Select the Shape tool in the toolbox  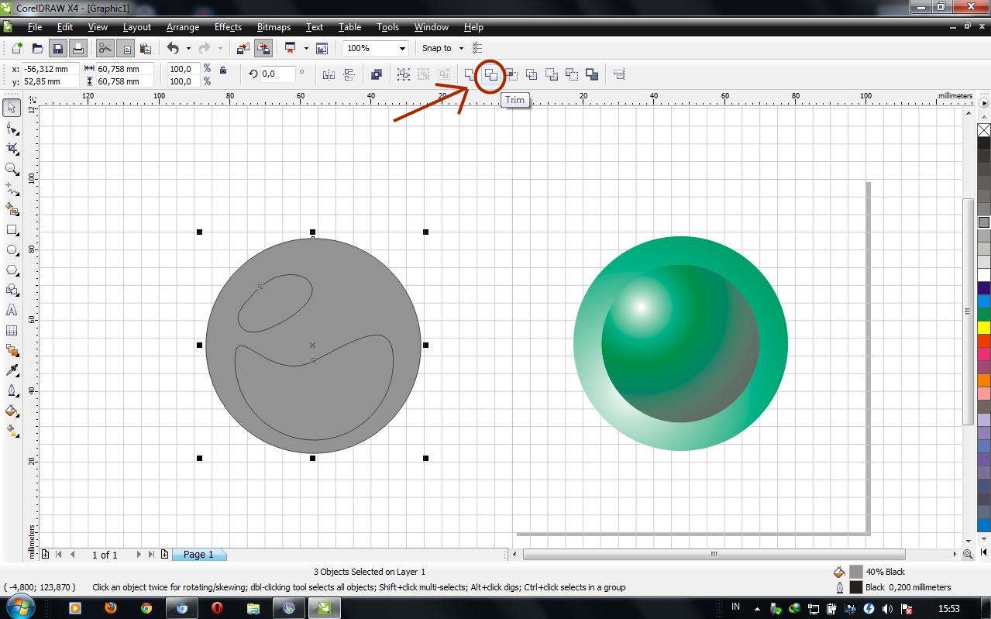(x=12, y=128)
